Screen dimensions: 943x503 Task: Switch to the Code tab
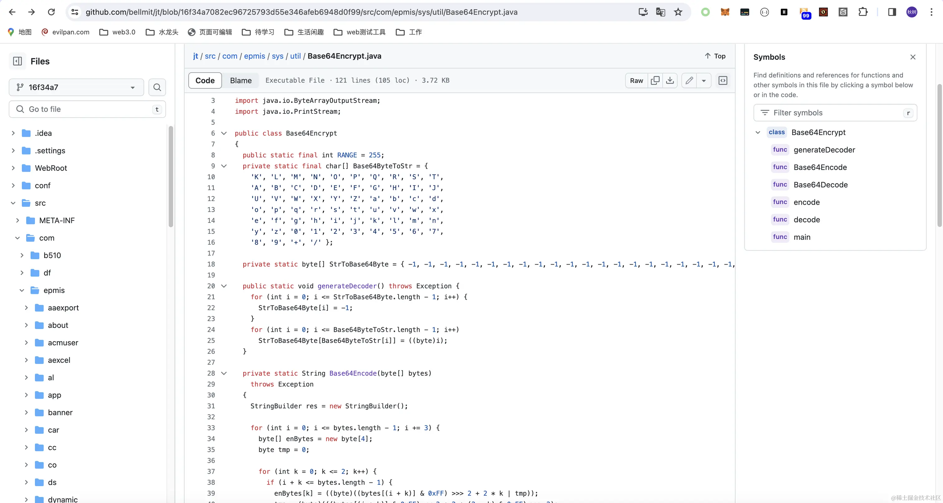point(205,80)
